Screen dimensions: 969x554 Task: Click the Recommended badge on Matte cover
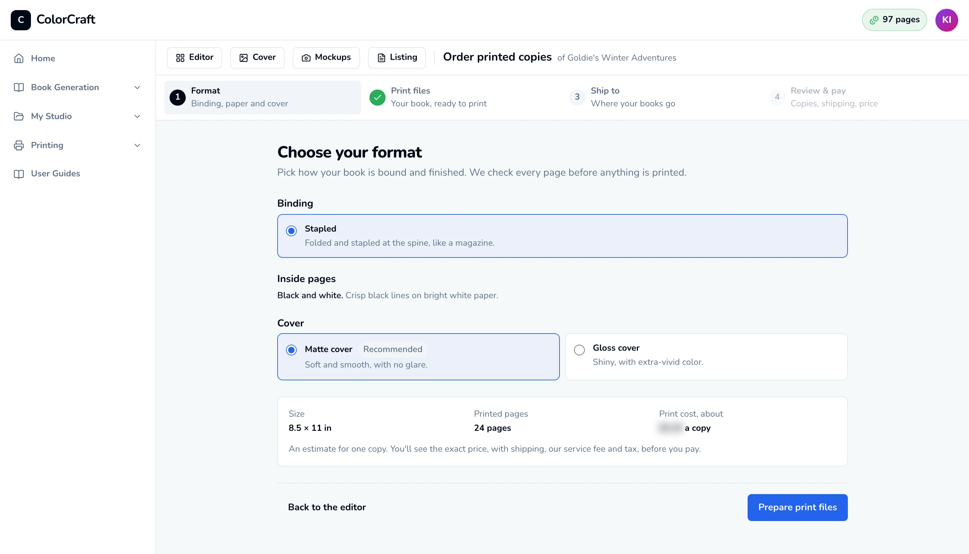392,349
